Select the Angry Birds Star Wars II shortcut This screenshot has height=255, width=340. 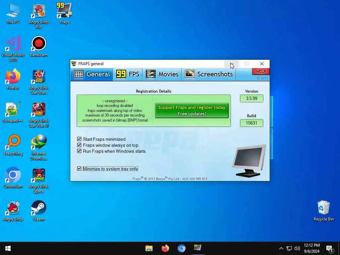39,115
